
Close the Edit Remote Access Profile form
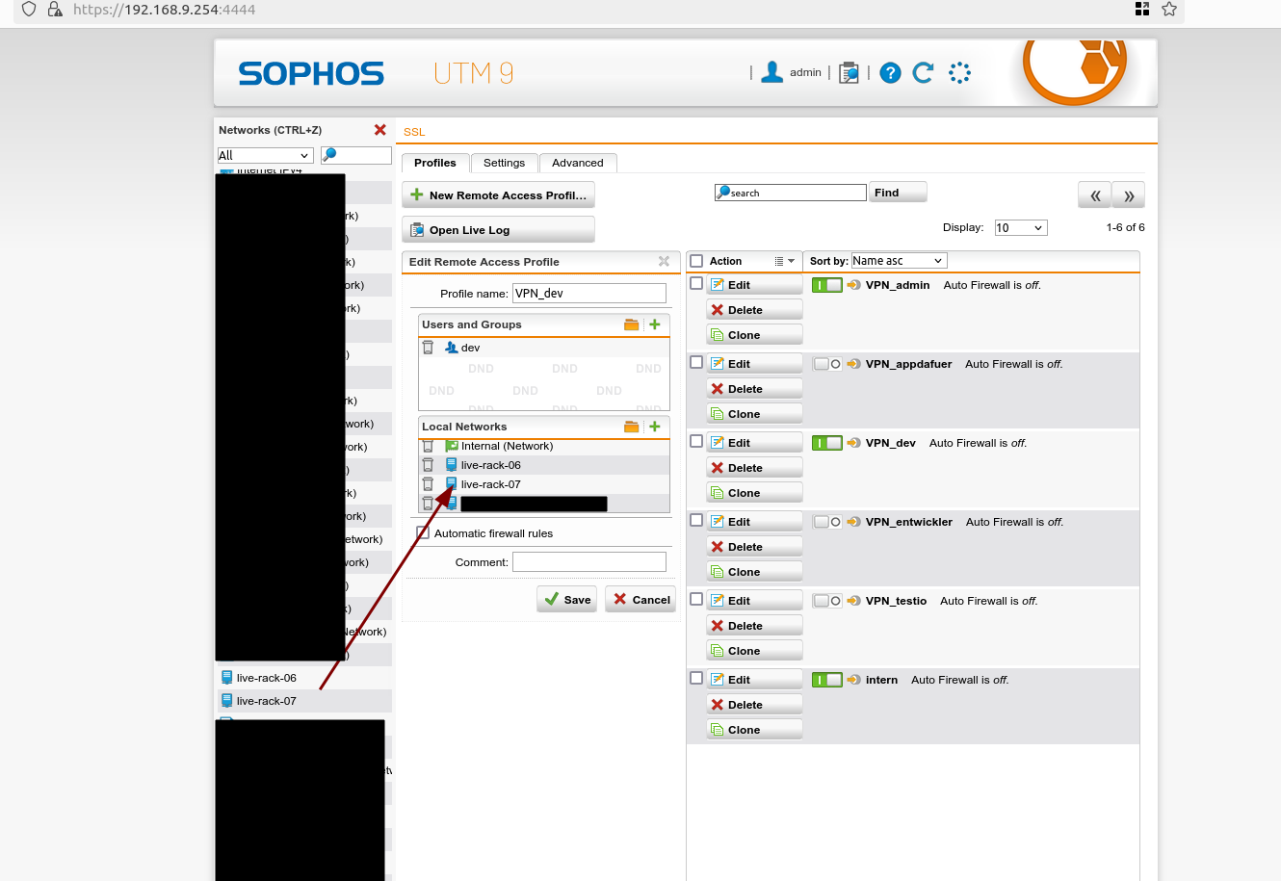[x=664, y=262]
